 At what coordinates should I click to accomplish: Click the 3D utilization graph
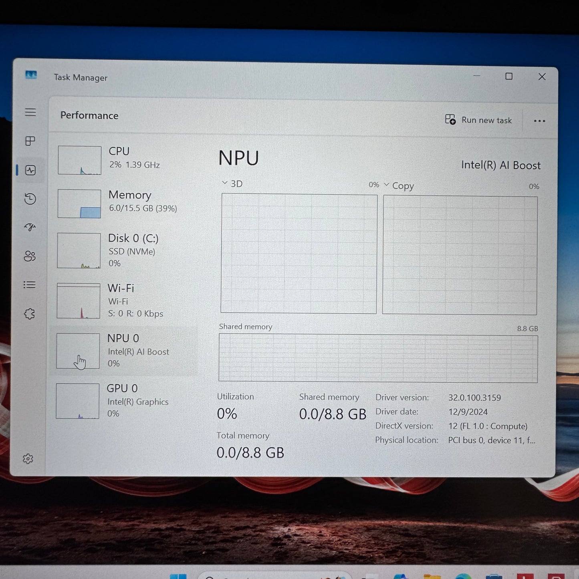click(299, 254)
